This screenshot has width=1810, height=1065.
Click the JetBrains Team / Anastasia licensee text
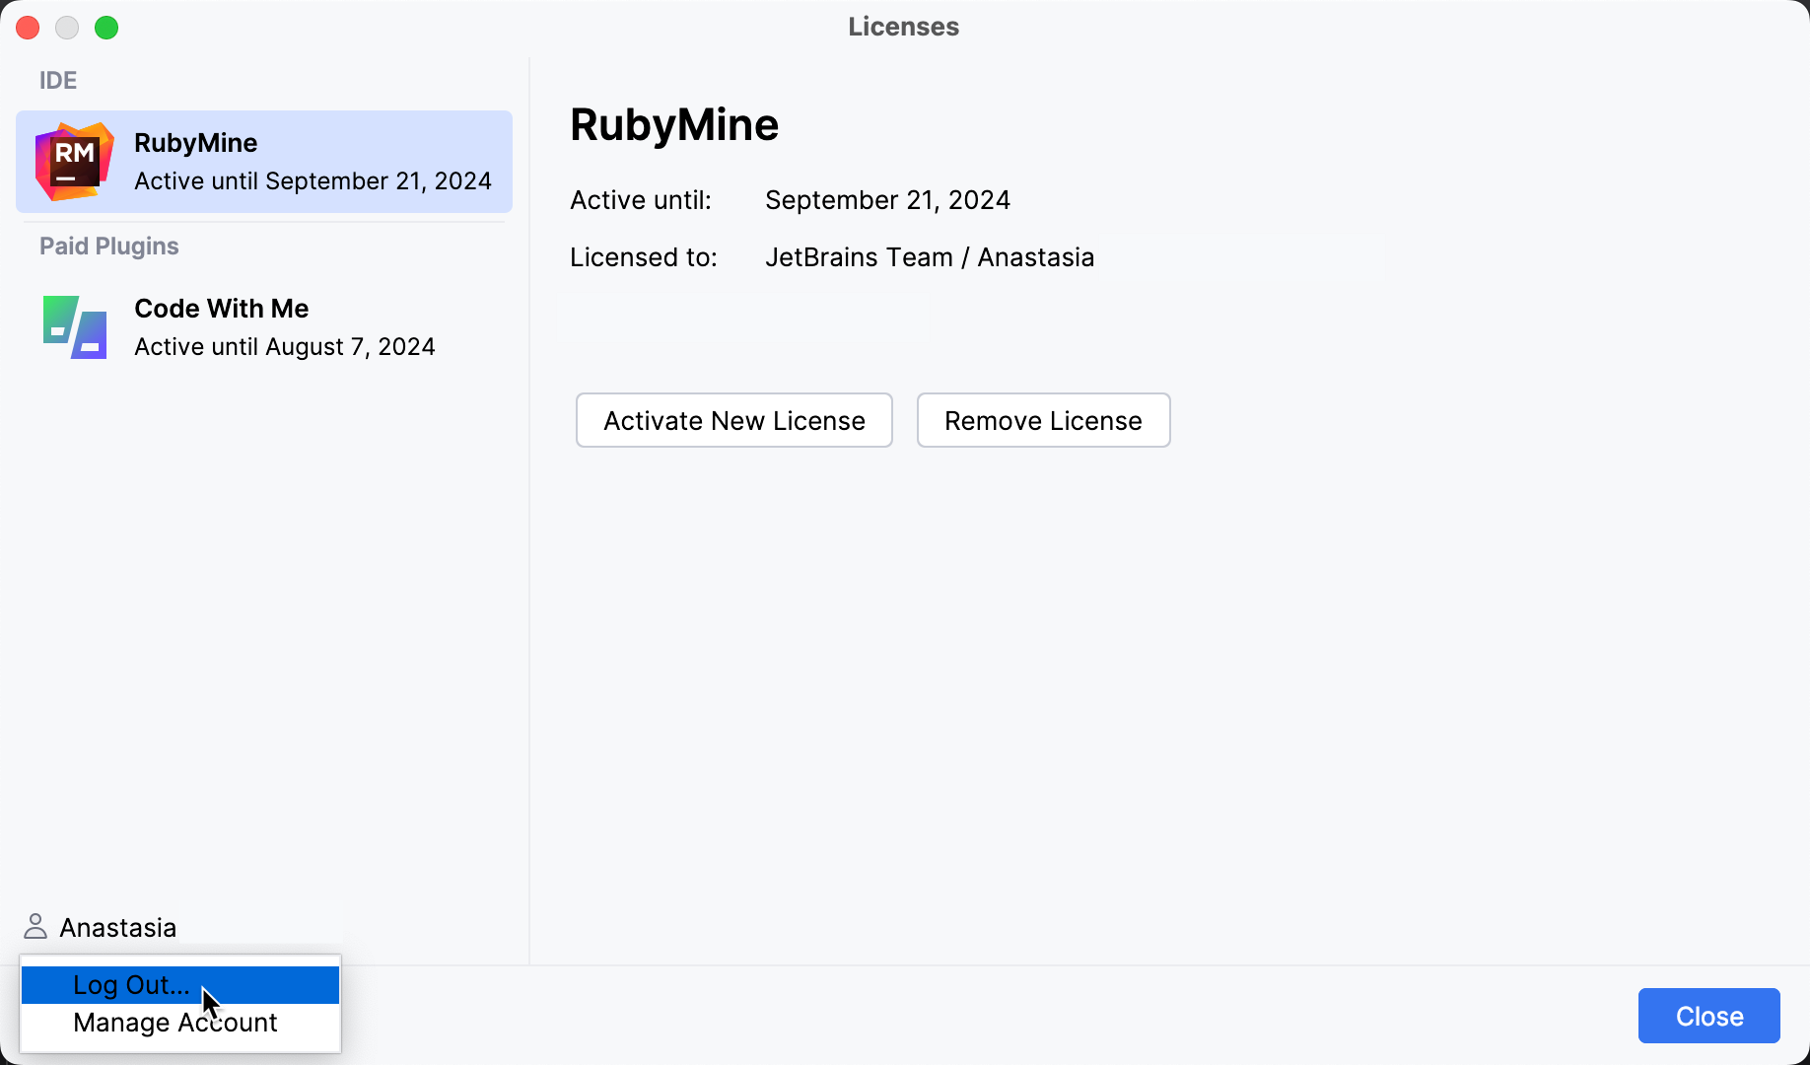929,257
